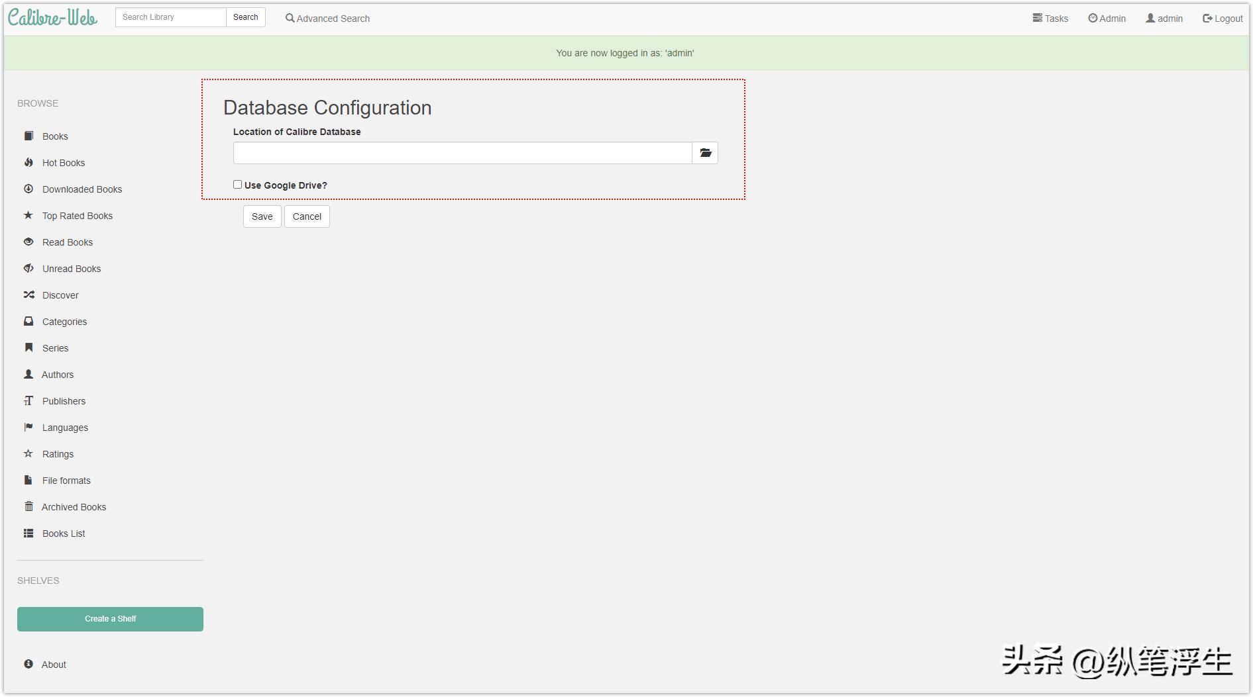Click the 'Use Google Drive?' label text
This screenshot has height=697, width=1253.
point(286,185)
